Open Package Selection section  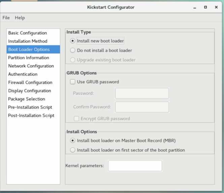(x=33, y=99)
